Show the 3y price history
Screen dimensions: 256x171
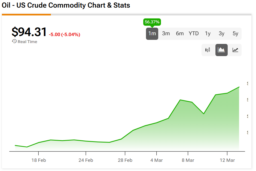(221, 34)
